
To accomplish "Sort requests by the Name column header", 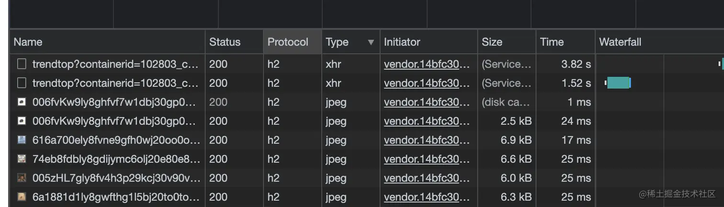I will [x=28, y=42].
